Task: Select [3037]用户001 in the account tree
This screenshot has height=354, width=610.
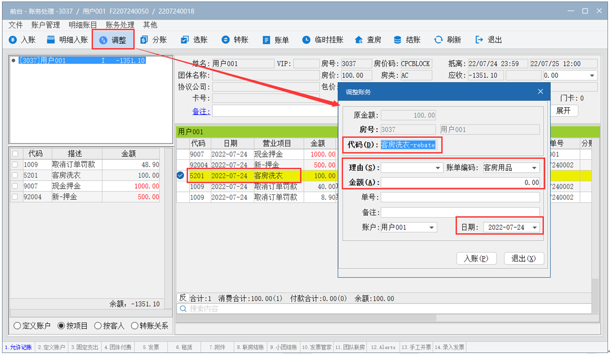Action: click(x=82, y=61)
